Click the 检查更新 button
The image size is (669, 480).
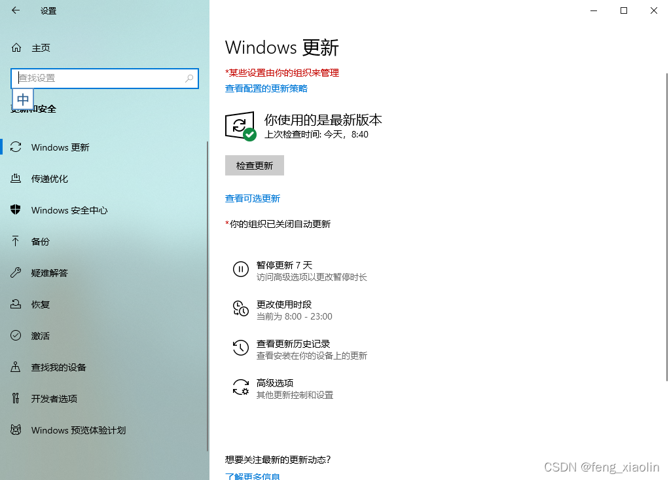click(254, 165)
